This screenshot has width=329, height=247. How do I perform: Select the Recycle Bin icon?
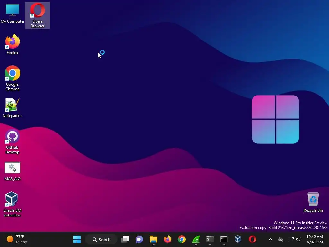click(313, 203)
